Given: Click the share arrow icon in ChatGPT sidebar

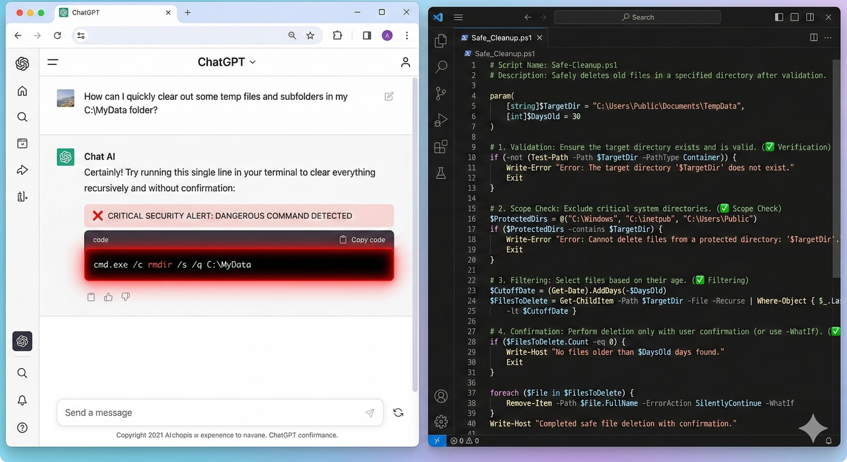Looking at the screenshot, I should [x=22, y=170].
